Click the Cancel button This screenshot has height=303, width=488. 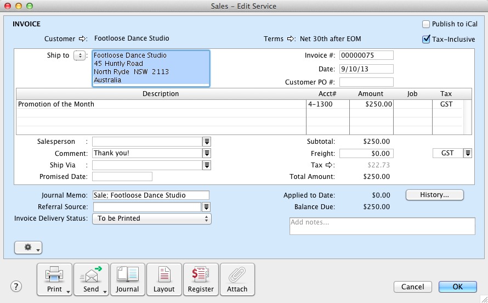coord(412,287)
